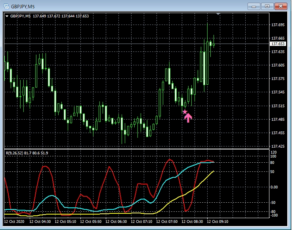Screen dimensions: 292x230
Task: Maximize the GBPJPY,M5 chart window
Action: click(267, 6)
